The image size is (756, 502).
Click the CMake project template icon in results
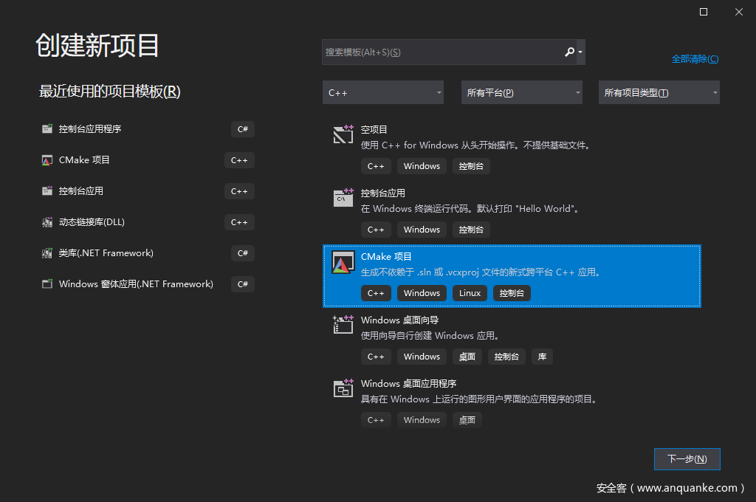tap(343, 264)
